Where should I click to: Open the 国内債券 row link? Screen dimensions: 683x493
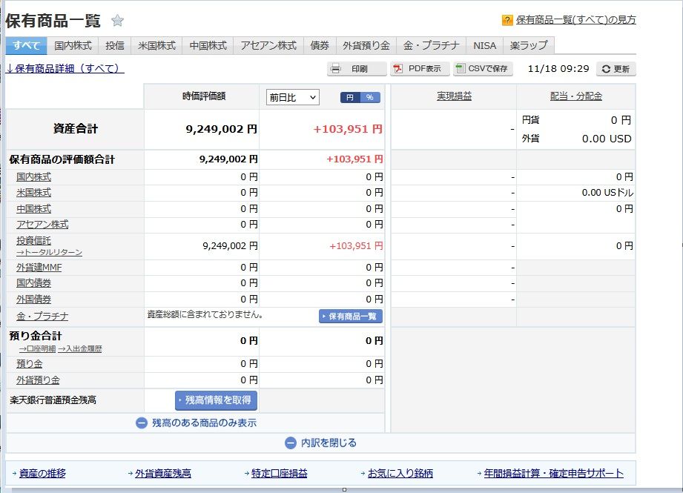[33, 283]
